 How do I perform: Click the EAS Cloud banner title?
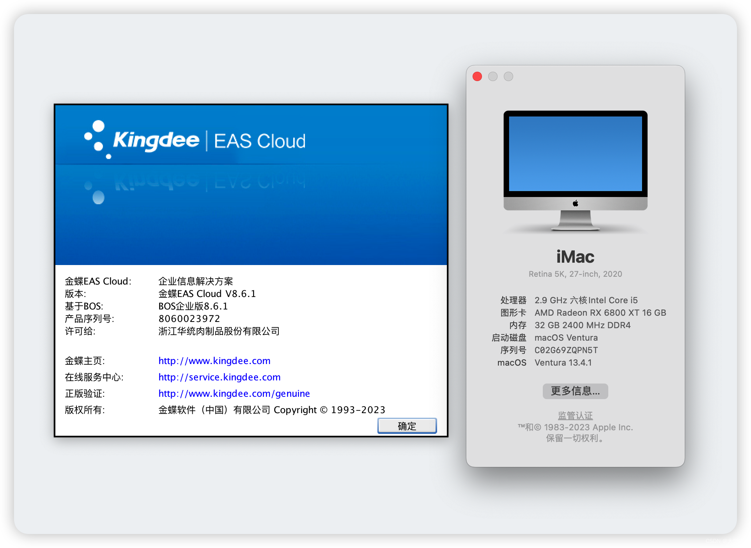[260, 141]
